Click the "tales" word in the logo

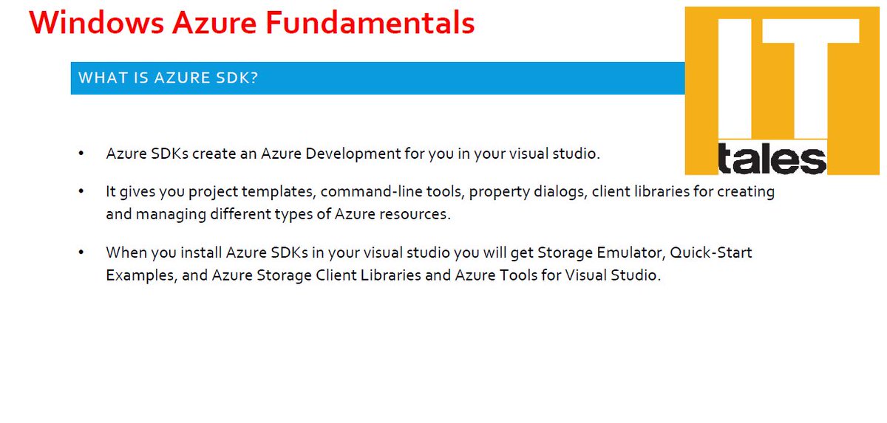(x=772, y=159)
